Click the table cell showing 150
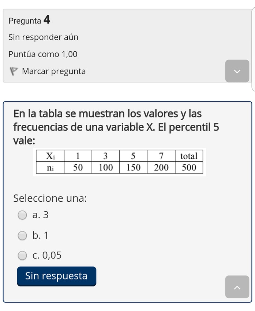 [133, 168]
